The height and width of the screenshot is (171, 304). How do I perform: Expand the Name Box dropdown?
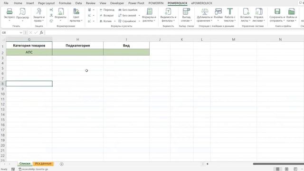pyautogui.click(x=21, y=33)
